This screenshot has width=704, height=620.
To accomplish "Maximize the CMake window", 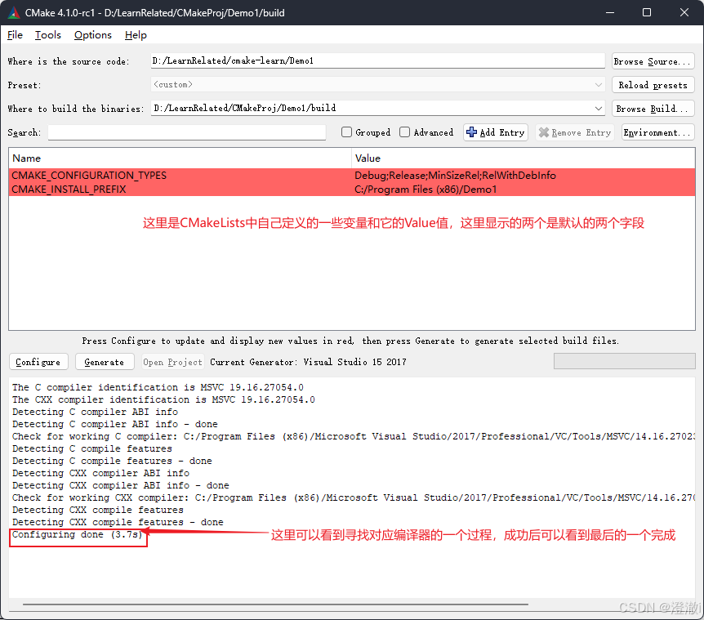I will click(647, 12).
